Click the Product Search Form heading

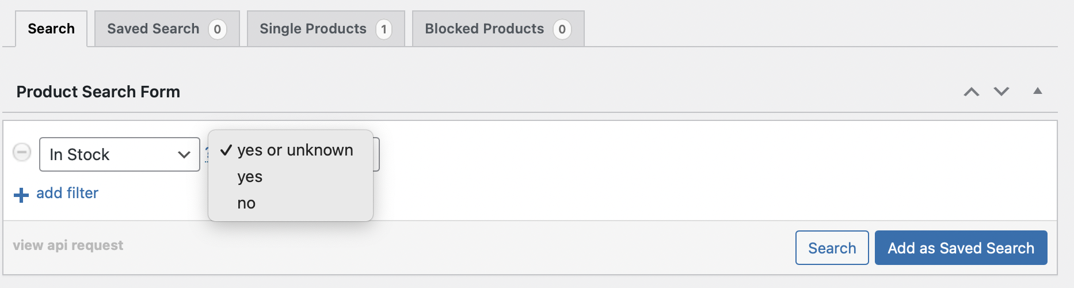click(x=98, y=92)
